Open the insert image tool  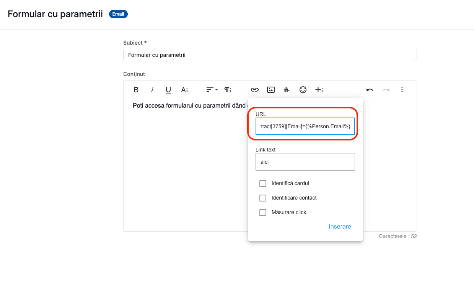(x=271, y=90)
